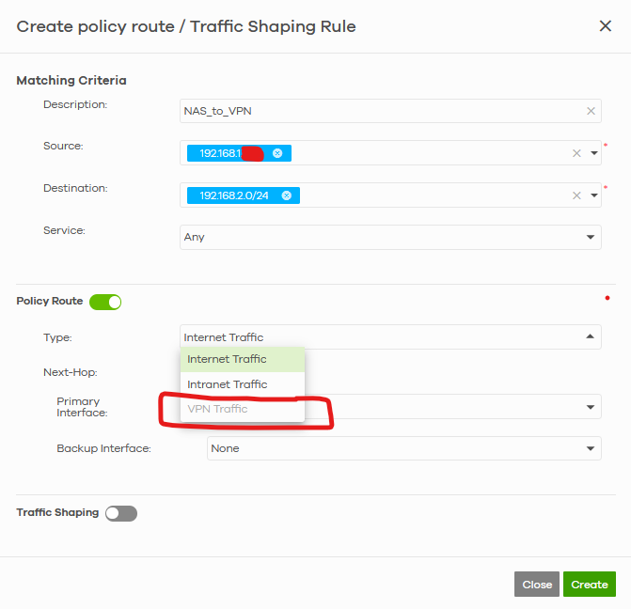Clear all Destination entries with X icon

[576, 195]
